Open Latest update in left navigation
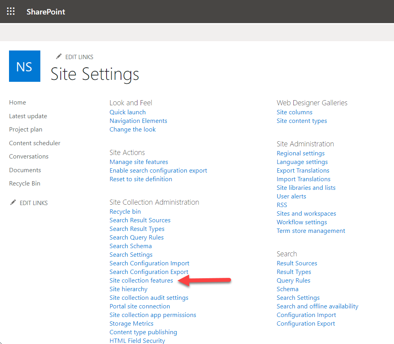This screenshot has width=394, height=344. [28, 116]
